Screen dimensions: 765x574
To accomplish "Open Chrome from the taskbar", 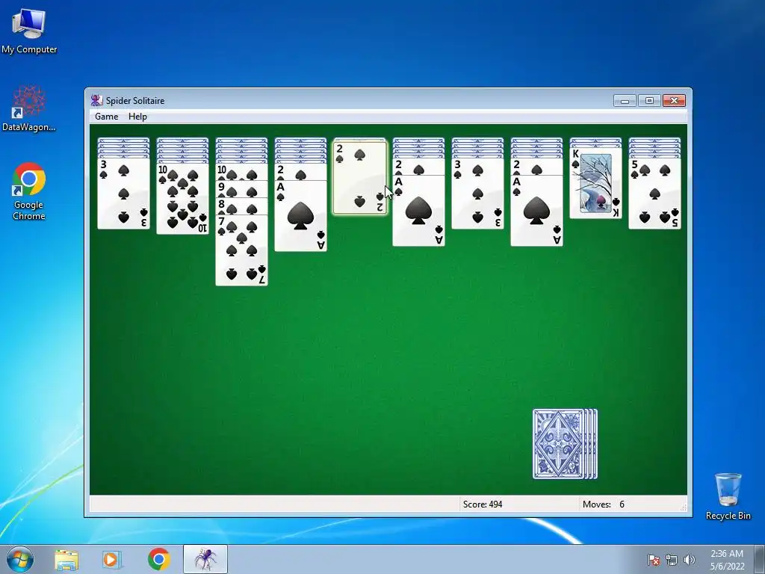I will tap(158, 559).
